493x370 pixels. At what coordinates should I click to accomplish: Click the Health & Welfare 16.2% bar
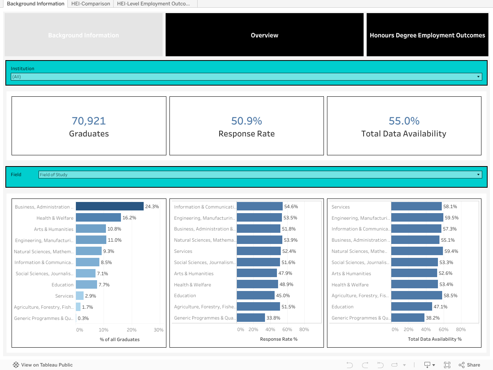click(x=98, y=218)
